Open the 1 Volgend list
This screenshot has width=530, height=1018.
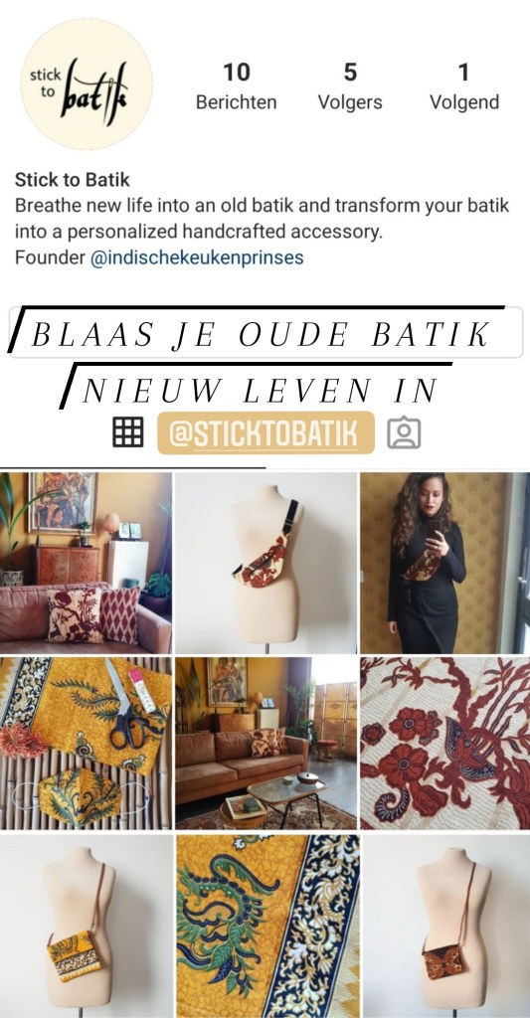(463, 86)
